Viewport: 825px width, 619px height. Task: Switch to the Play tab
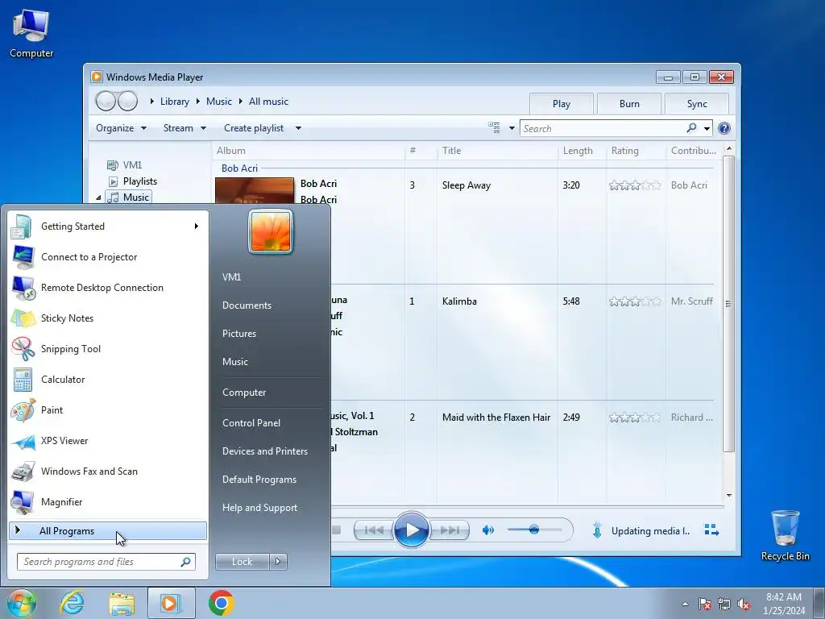562,104
